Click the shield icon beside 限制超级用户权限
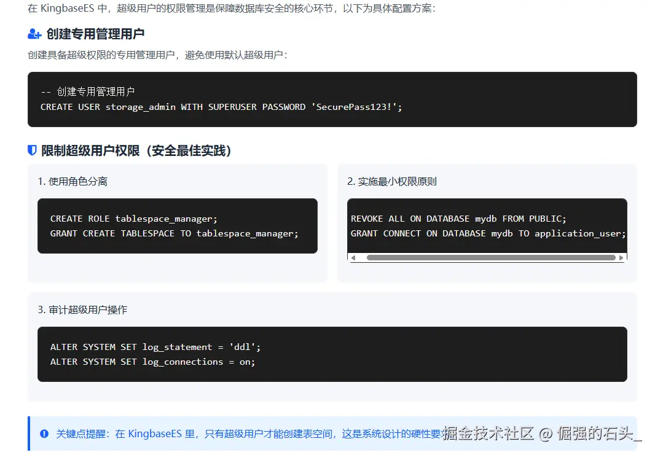The image size is (655, 455). [x=32, y=150]
